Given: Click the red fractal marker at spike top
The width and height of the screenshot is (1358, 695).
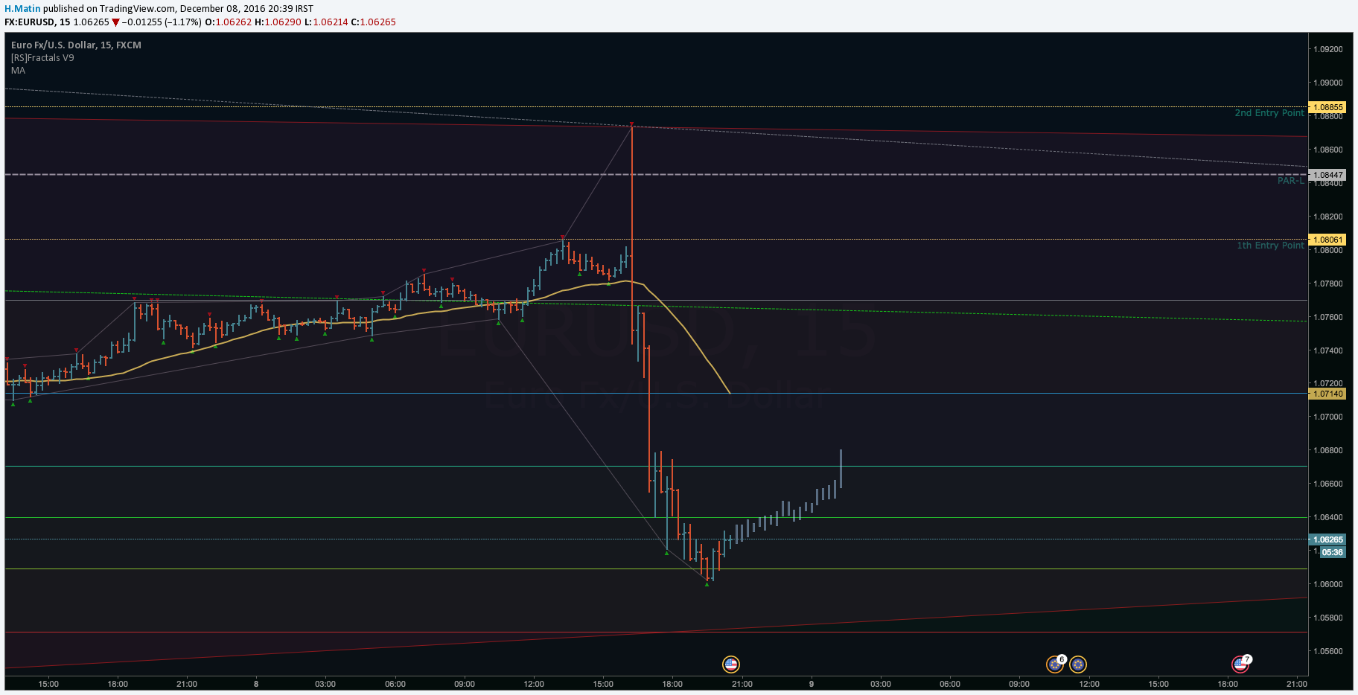Looking at the screenshot, I should coord(631,124).
